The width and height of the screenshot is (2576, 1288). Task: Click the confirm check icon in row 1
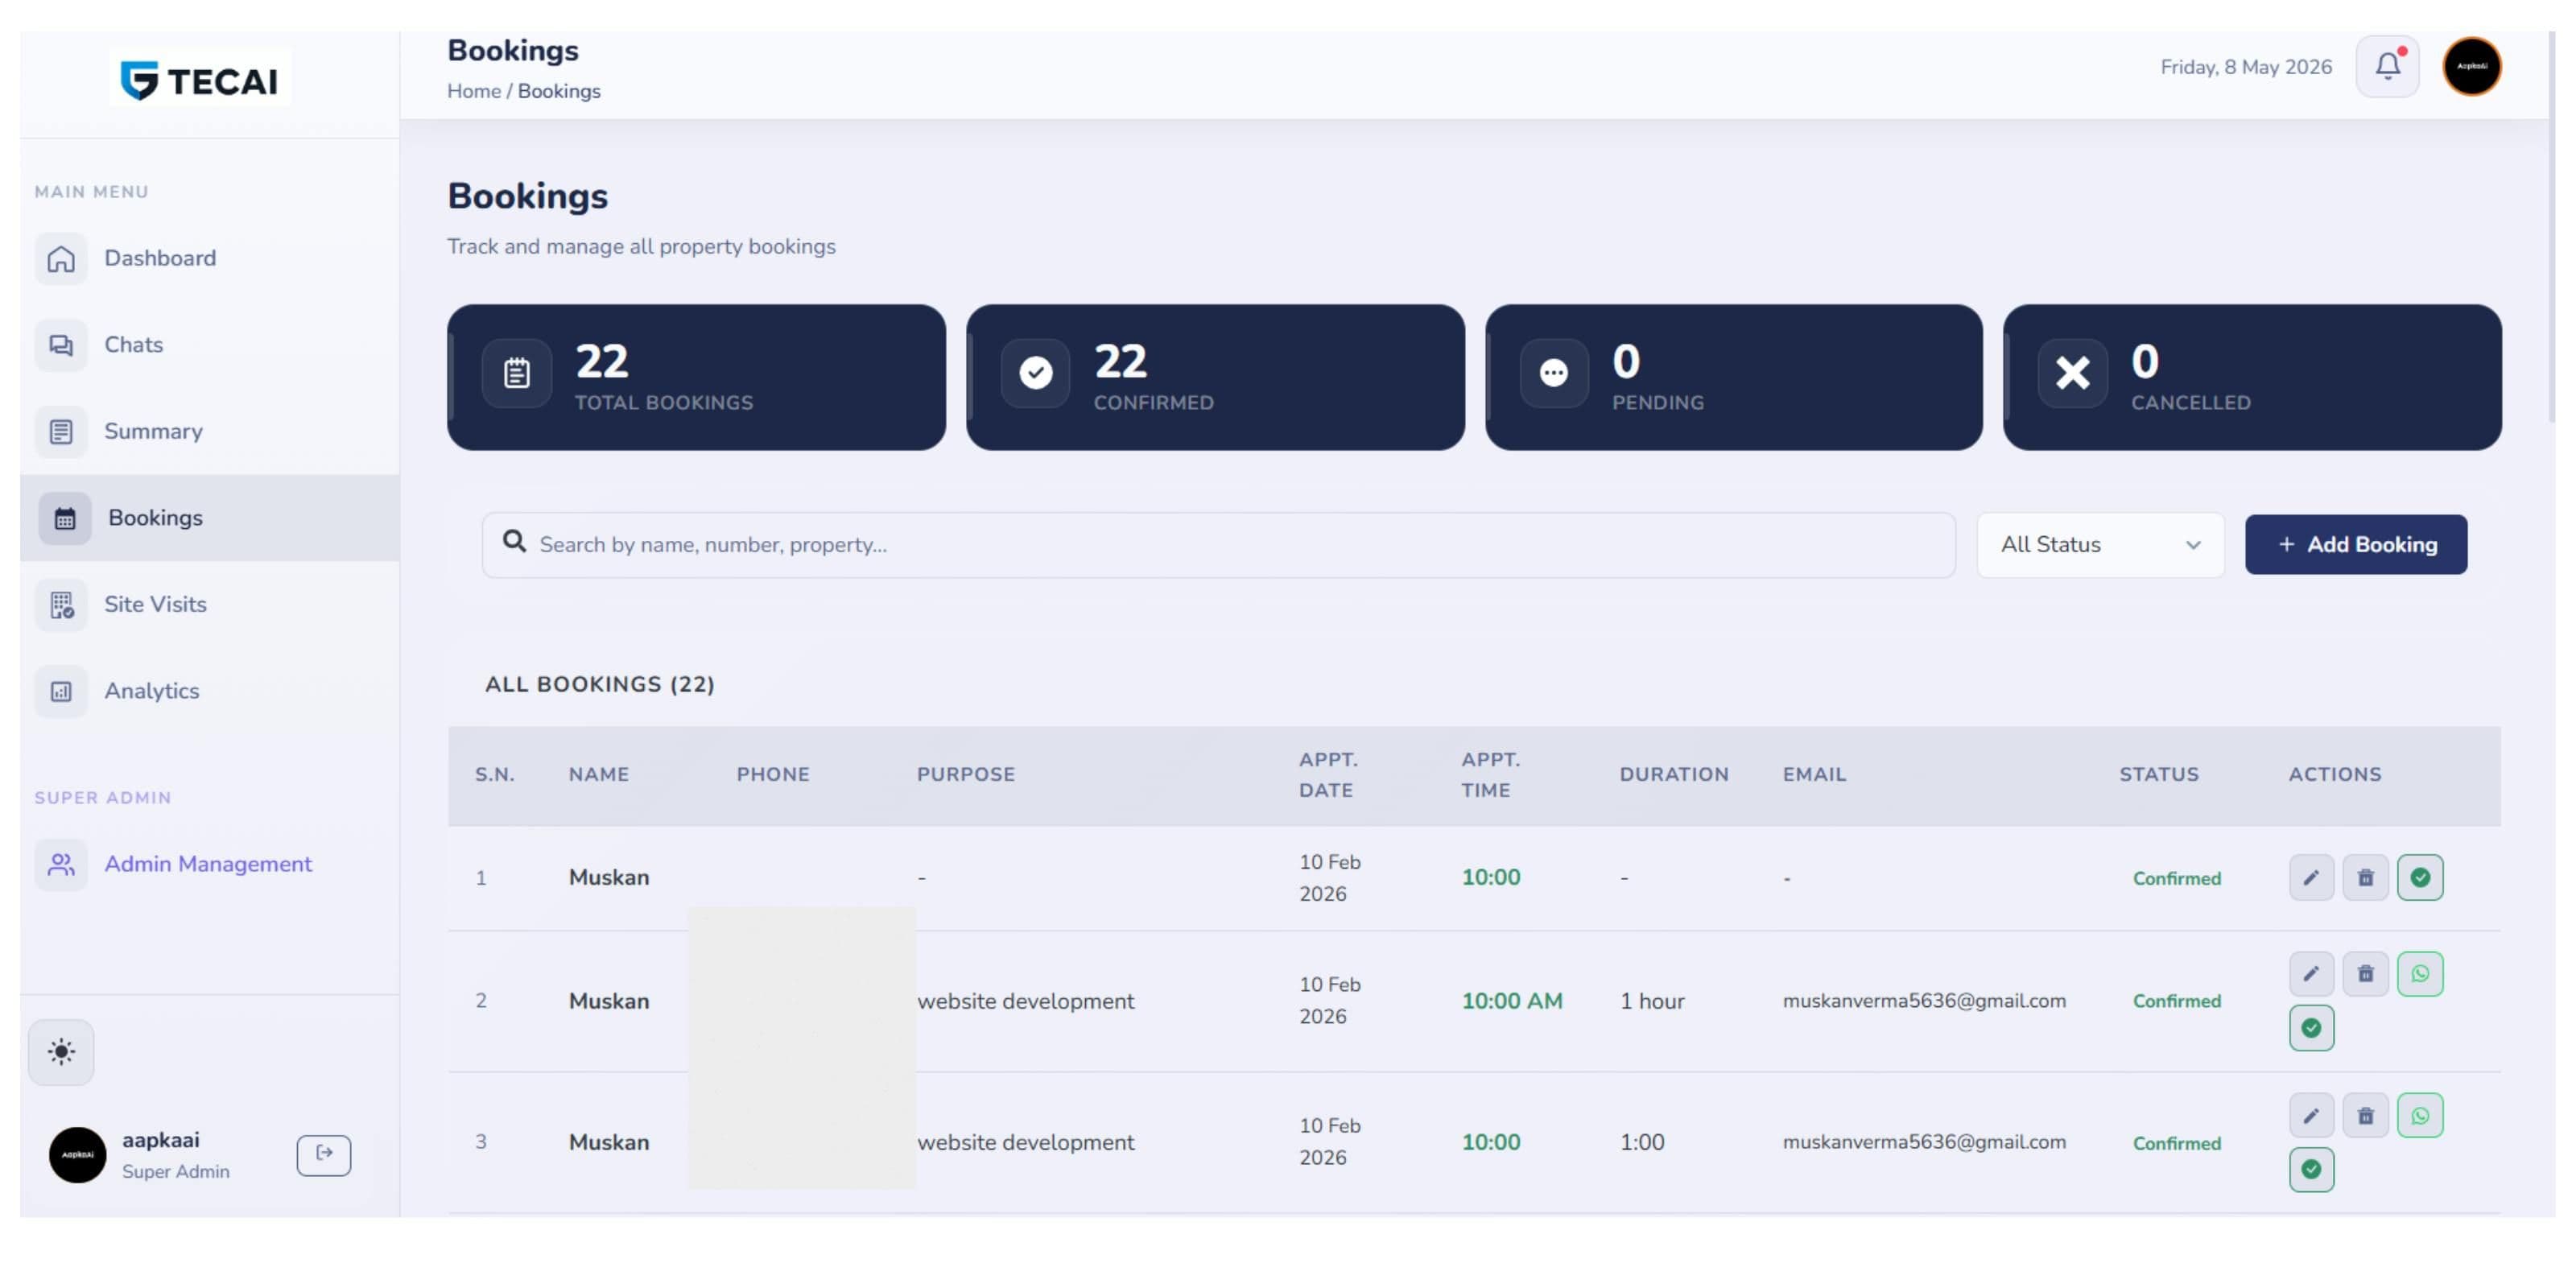(2420, 878)
